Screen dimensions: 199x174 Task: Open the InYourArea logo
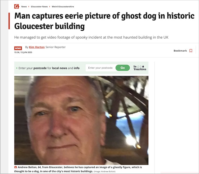coord(140,68)
